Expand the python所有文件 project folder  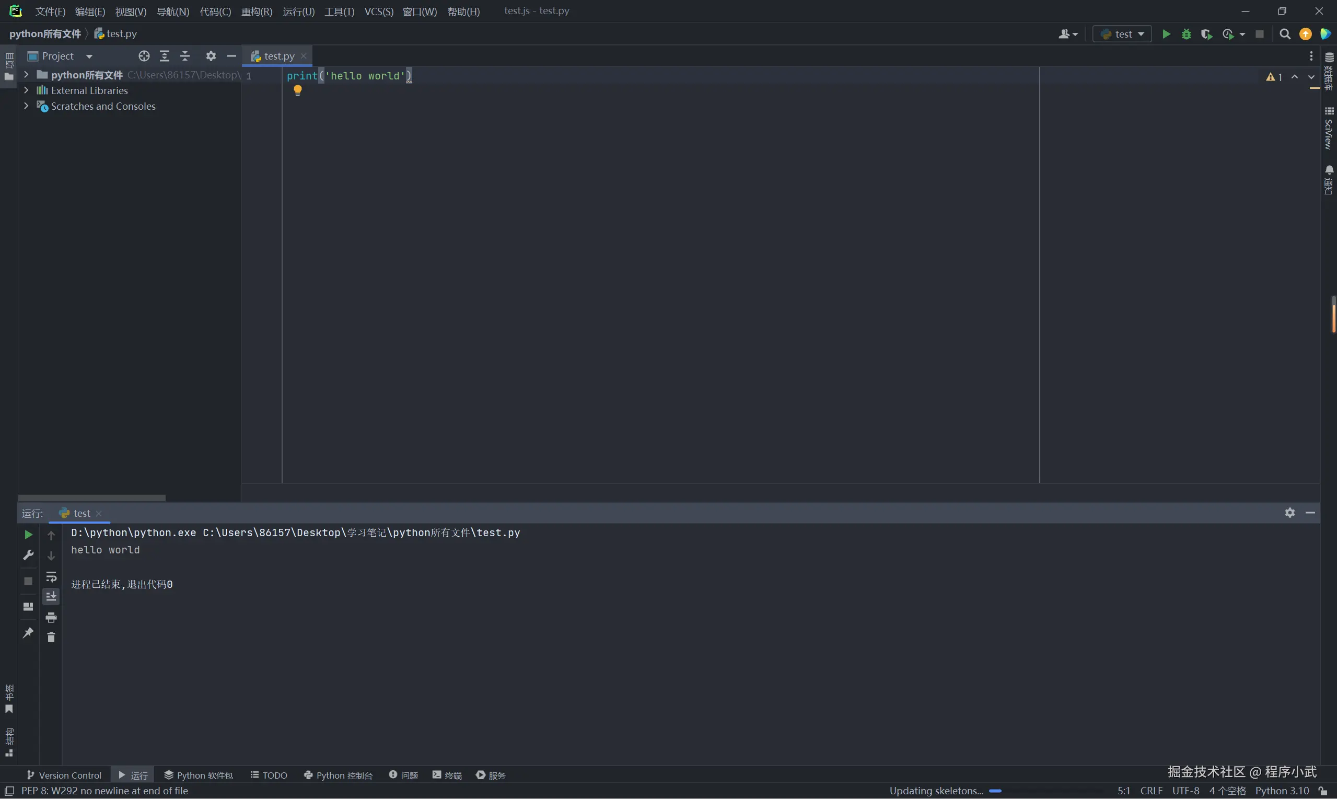pyautogui.click(x=26, y=74)
